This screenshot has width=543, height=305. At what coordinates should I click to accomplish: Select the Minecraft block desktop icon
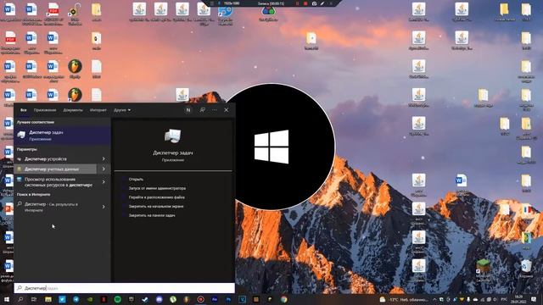483,269
